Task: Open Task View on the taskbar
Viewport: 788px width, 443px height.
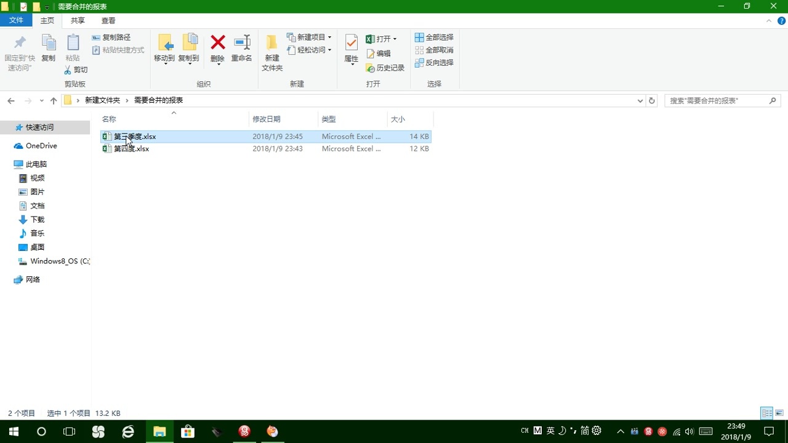Action: pos(70,431)
